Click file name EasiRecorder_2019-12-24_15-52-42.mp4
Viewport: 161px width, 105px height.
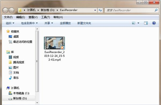54,56
